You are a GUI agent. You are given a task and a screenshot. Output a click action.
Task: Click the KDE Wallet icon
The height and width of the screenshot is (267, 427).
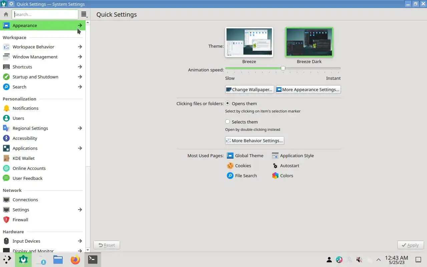6,158
